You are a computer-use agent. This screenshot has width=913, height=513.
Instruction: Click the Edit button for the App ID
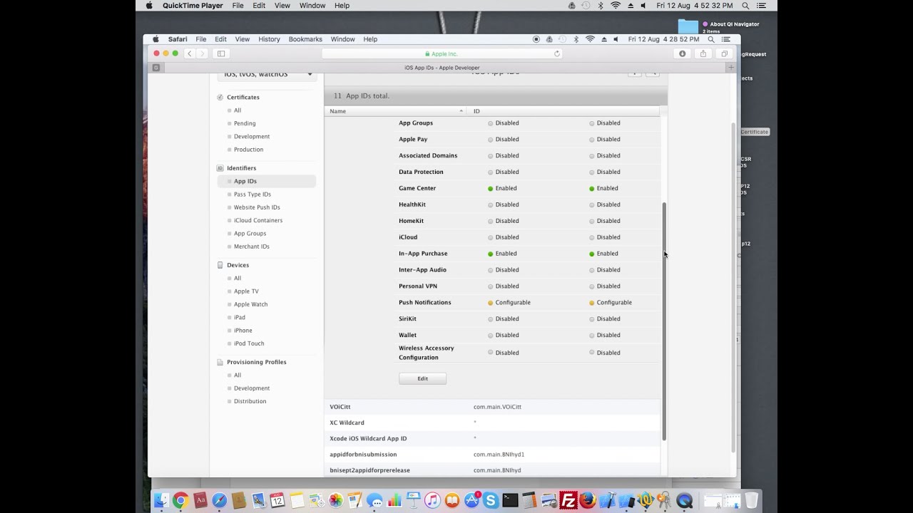pos(422,378)
